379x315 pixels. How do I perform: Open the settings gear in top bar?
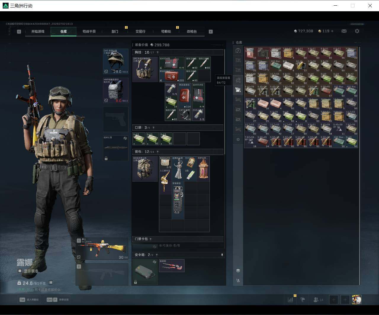point(357,31)
